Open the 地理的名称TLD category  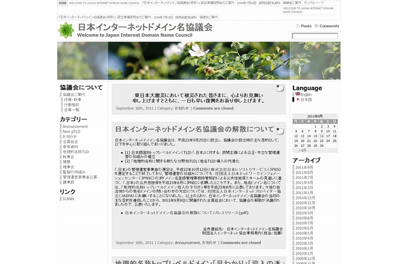pos(76,152)
